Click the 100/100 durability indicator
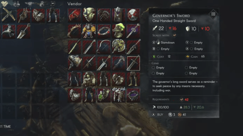The height and width of the screenshot is (136, 243). click(x=161, y=107)
